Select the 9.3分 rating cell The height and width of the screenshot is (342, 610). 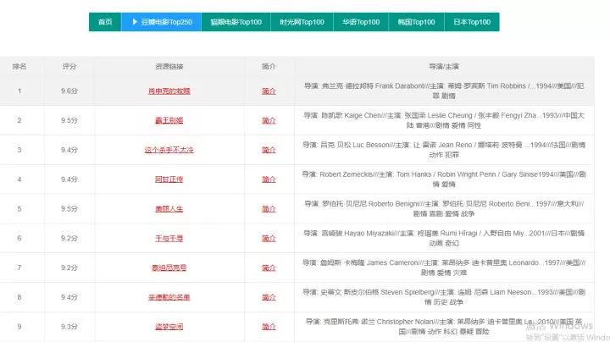click(69, 327)
